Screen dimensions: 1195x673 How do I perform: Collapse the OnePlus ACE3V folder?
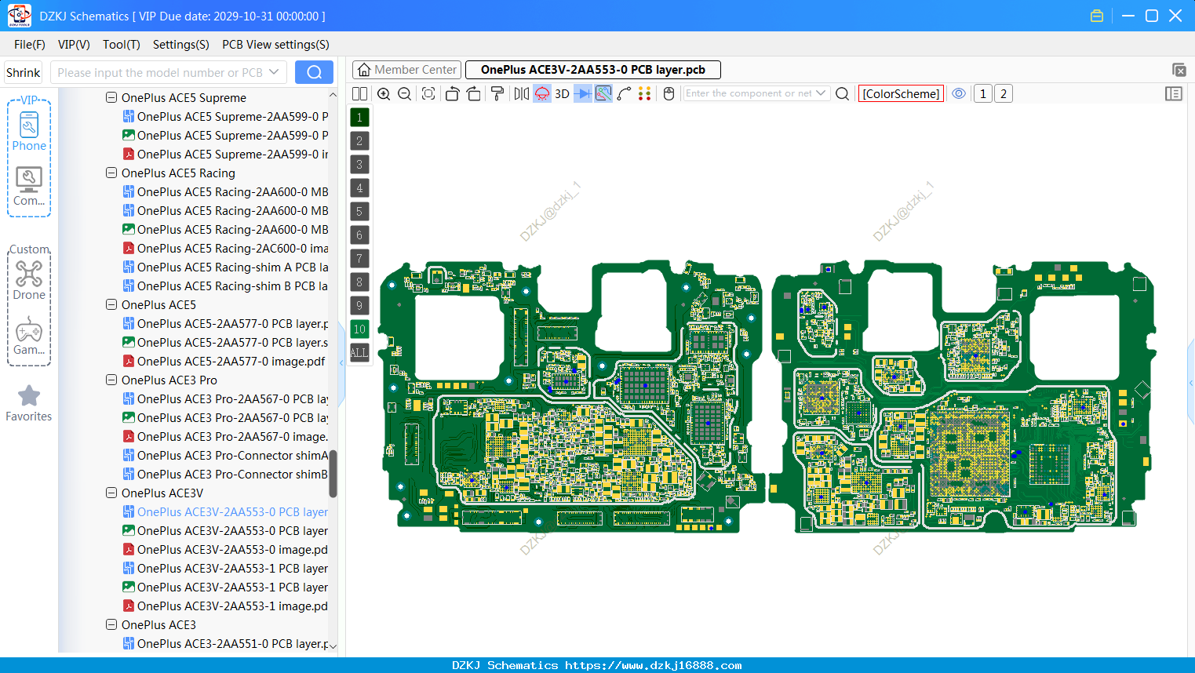pos(111,493)
